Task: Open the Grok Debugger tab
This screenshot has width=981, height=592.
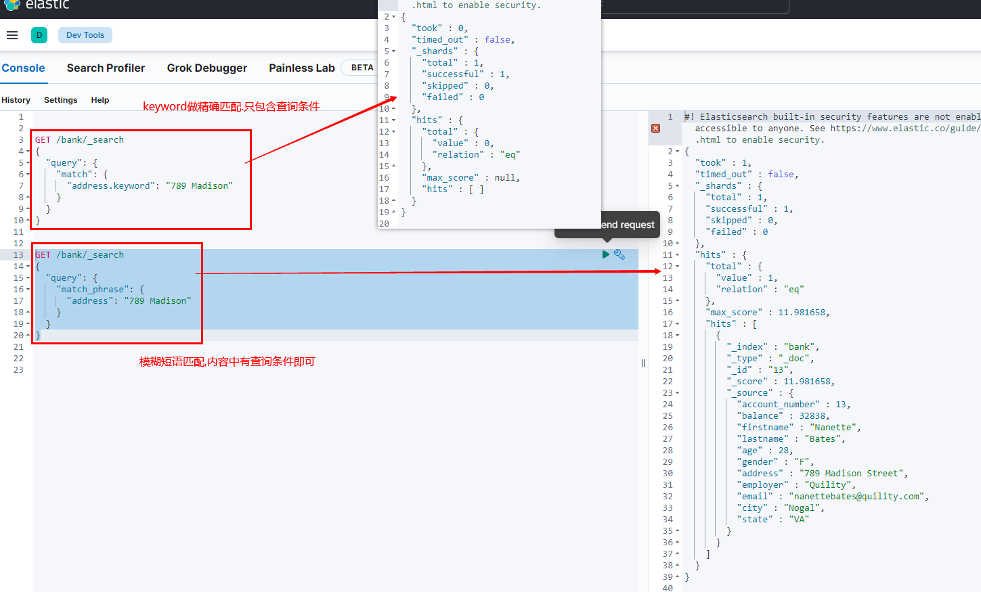Action: [207, 68]
